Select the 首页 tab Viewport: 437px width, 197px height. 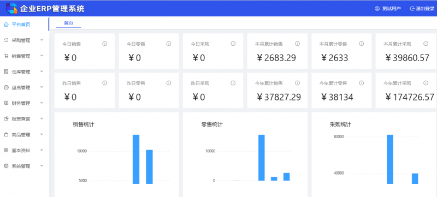[x=69, y=23]
